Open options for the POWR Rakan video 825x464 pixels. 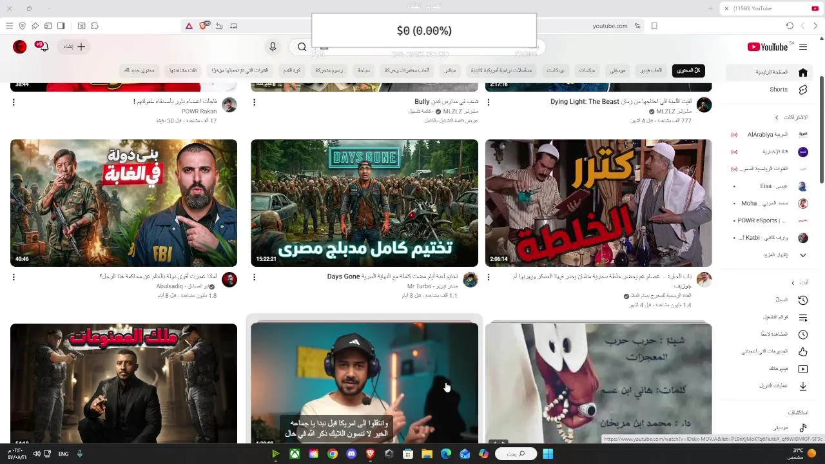click(x=14, y=102)
